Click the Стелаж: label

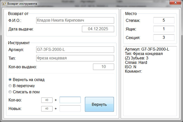tap(133, 20)
